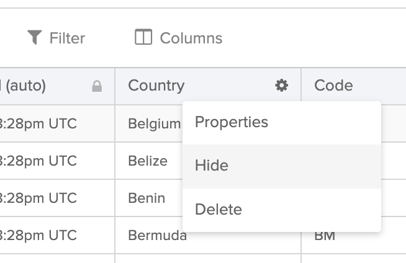Click the BM code cell
The image size is (406, 263).
point(325,236)
